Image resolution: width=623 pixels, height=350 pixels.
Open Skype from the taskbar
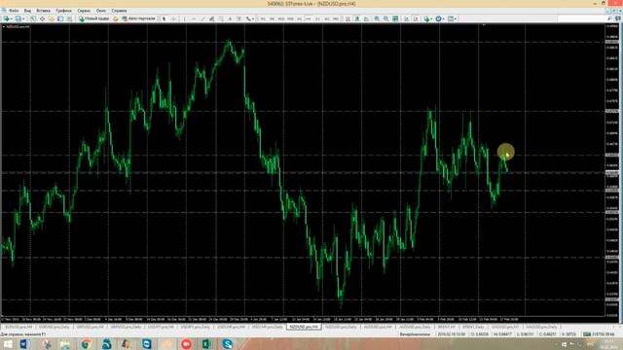tap(227, 344)
